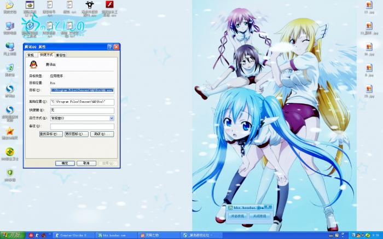The height and width of the screenshot is (239, 383).
Task: Open the 开始 Start menu
Action: click(x=13, y=235)
